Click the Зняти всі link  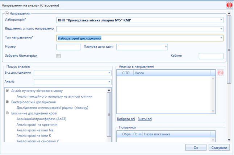click(145, 119)
